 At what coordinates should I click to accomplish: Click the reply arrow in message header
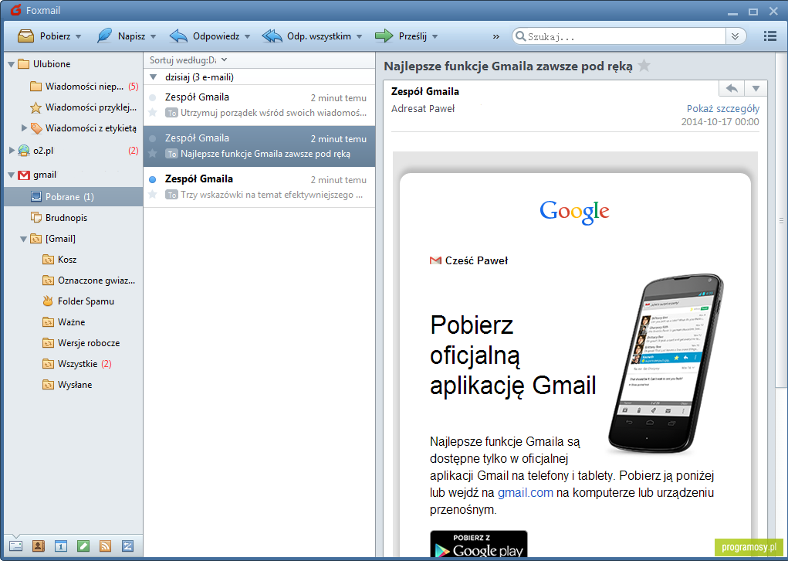tap(732, 89)
